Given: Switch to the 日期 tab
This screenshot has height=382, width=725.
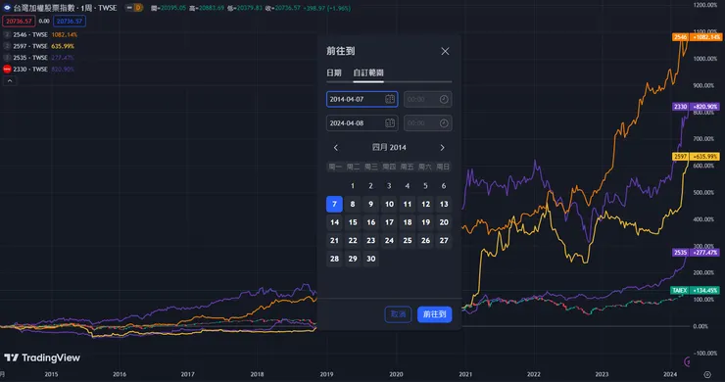Looking at the screenshot, I should pyautogui.click(x=334, y=72).
